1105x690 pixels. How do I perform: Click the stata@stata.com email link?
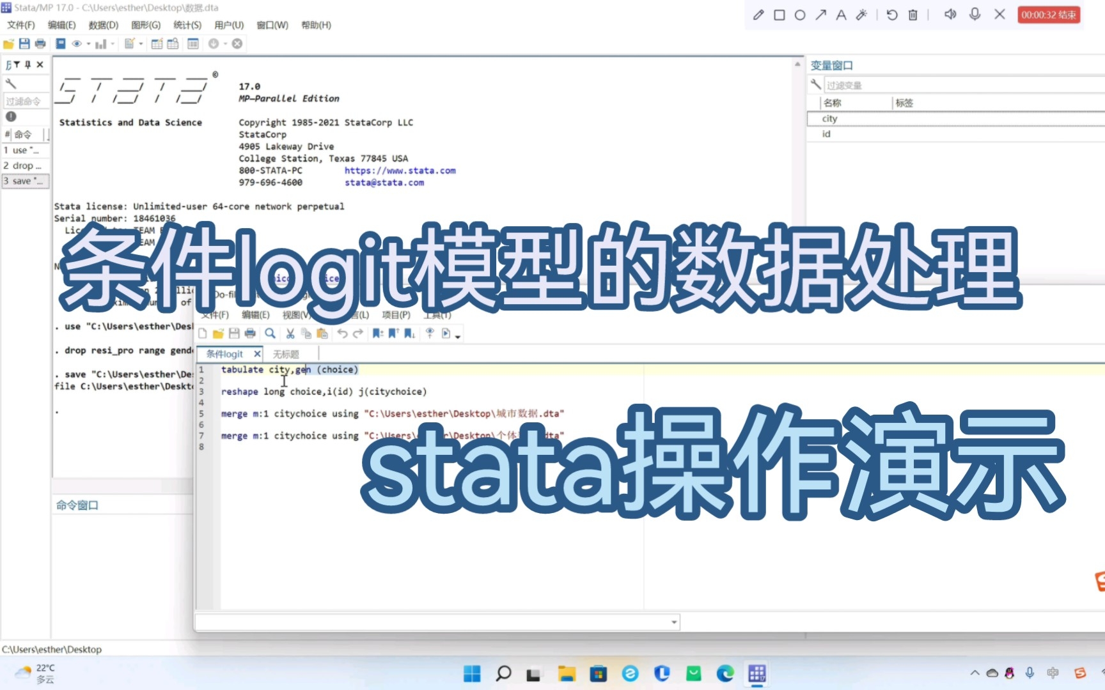(x=384, y=183)
